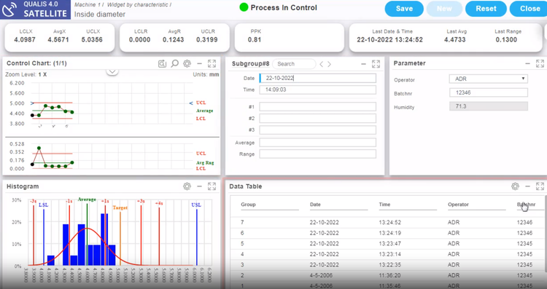Minimize the Data Table panel

click(x=528, y=186)
